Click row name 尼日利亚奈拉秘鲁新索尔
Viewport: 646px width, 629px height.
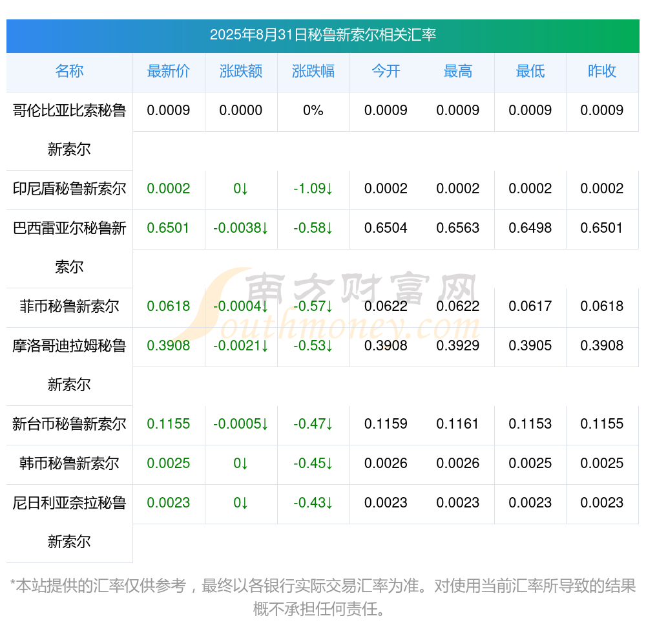(x=69, y=522)
